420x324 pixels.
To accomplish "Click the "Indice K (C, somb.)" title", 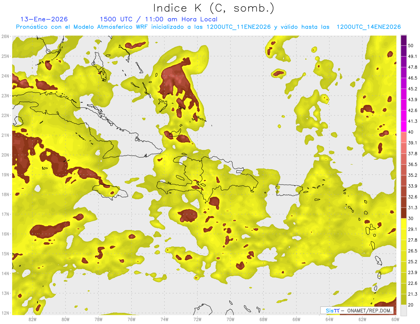I will coord(214,8).
